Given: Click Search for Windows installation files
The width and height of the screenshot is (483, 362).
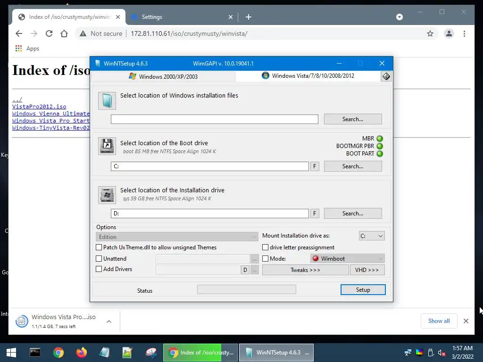Looking at the screenshot, I should (353, 119).
